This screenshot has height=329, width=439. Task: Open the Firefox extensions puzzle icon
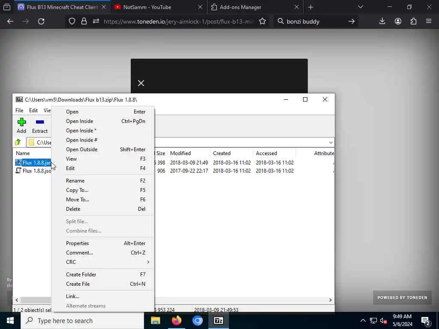click(414, 21)
